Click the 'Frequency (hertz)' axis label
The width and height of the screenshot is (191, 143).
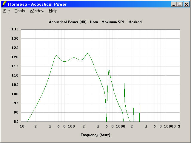tap(95, 135)
